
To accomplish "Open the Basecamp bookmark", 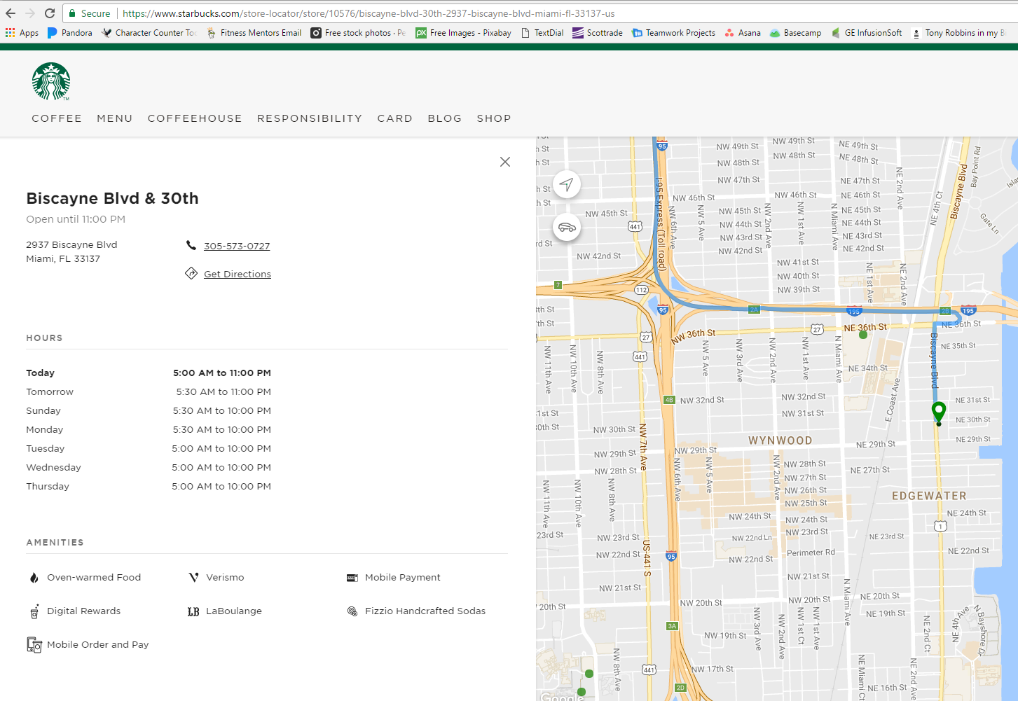I will (x=796, y=33).
